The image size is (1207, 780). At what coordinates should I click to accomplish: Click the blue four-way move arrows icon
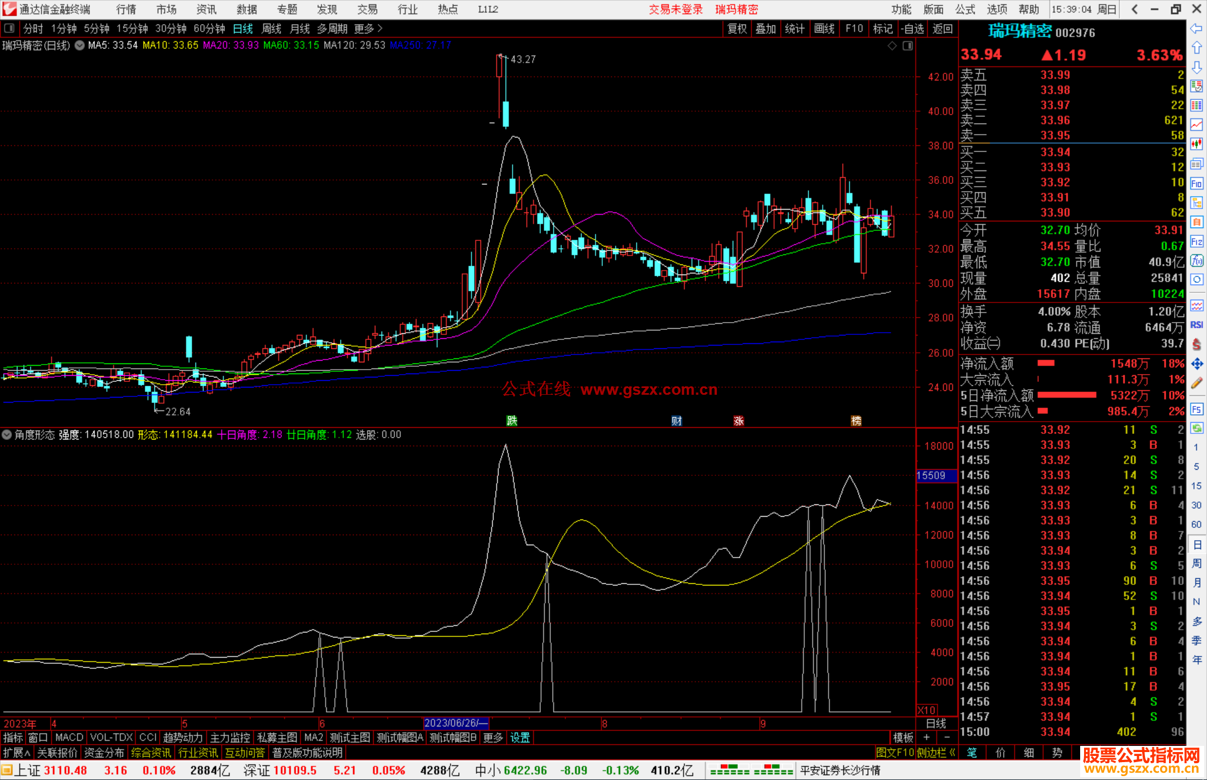coord(1196,364)
